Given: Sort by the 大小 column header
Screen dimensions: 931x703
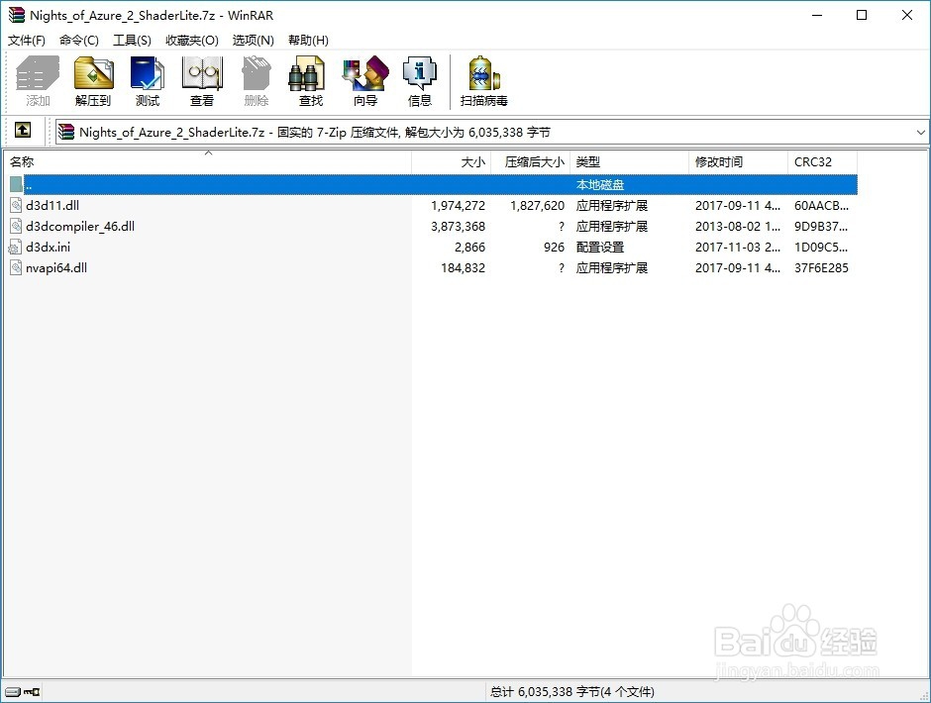Looking at the screenshot, I should pos(452,162).
